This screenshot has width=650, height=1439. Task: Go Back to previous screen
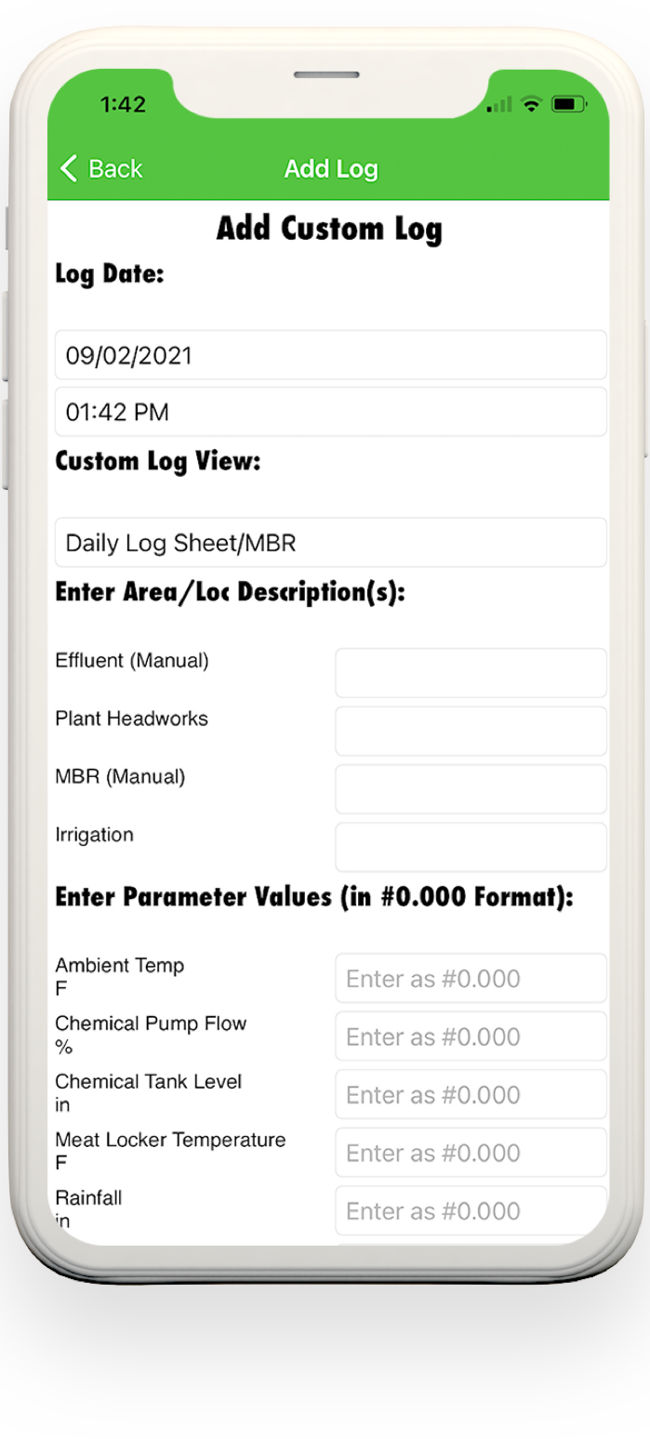(x=101, y=168)
